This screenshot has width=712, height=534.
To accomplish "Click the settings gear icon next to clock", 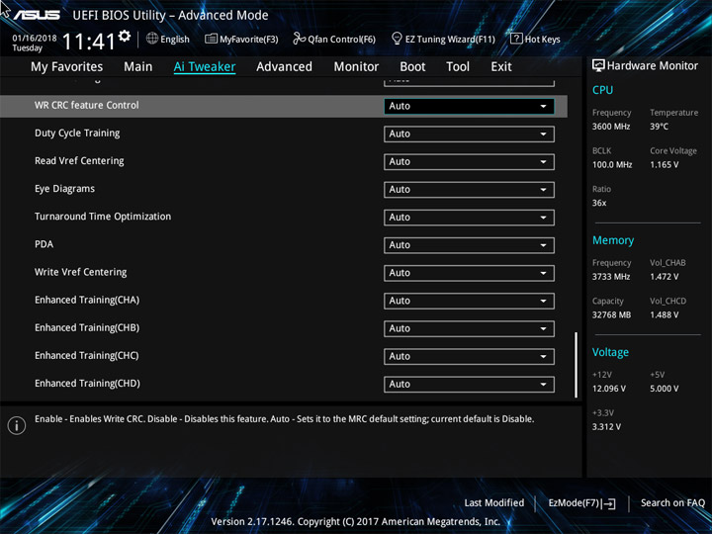I will [125, 36].
